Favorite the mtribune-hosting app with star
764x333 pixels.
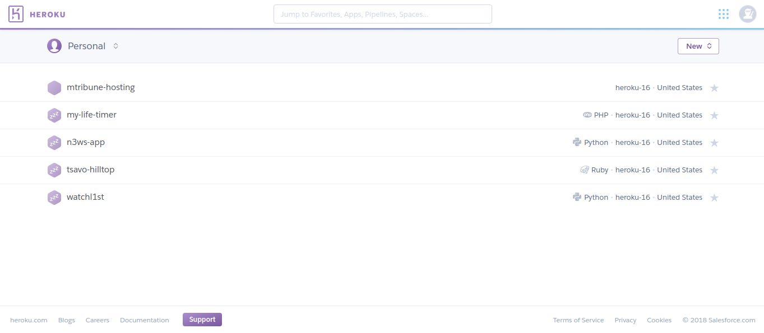pos(714,88)
